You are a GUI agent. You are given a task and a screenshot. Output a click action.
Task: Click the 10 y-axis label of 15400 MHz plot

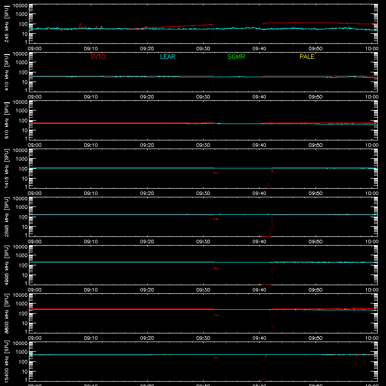click(x=25, y=372)
